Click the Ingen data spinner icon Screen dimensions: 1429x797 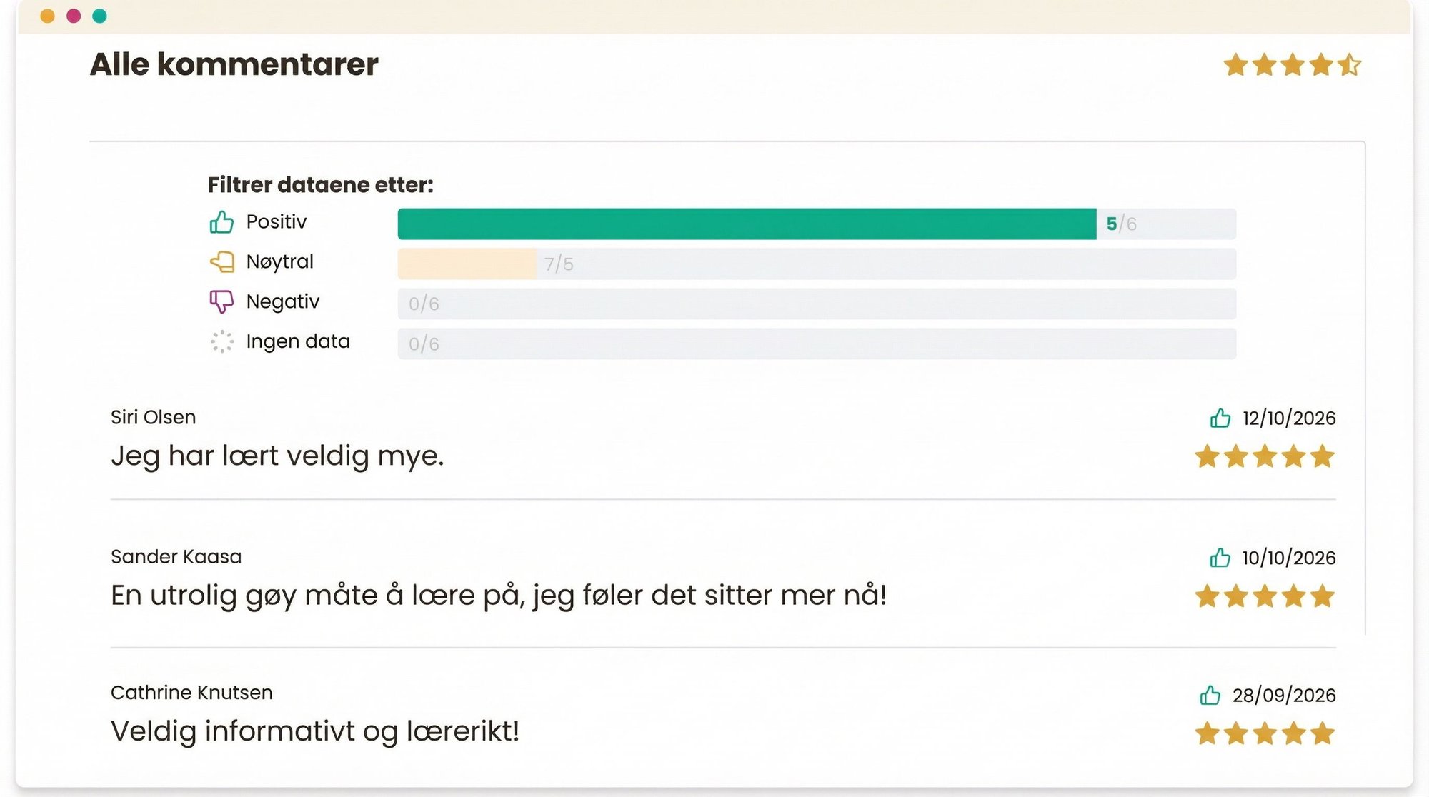pos(222,341)
